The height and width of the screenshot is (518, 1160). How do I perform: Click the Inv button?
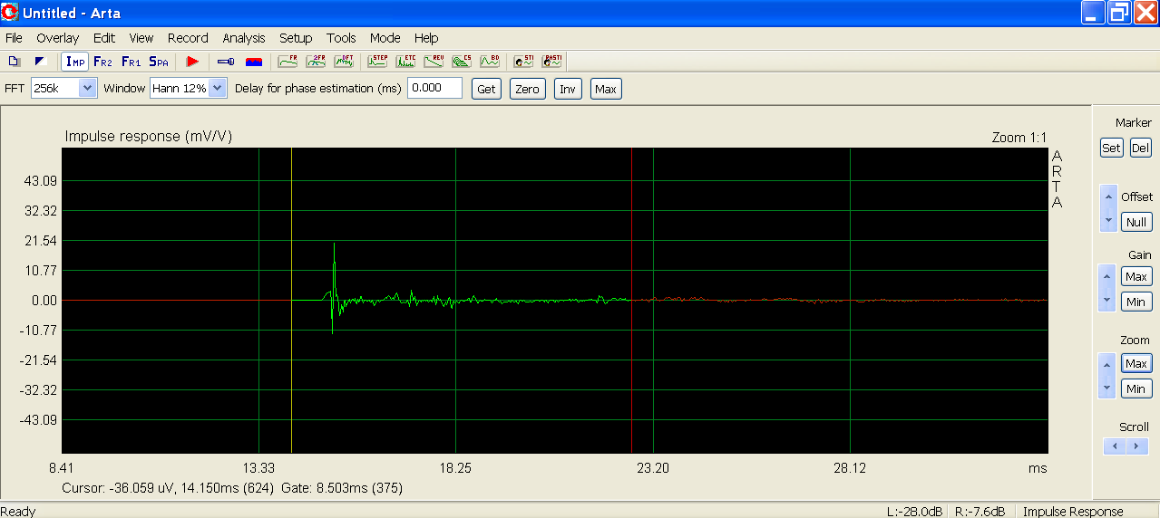pyautogui.click(x=568, y=89)
